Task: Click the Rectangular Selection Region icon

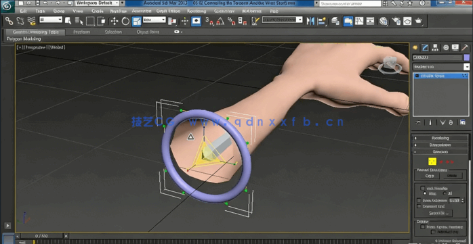Action: (x=90, y=21)
